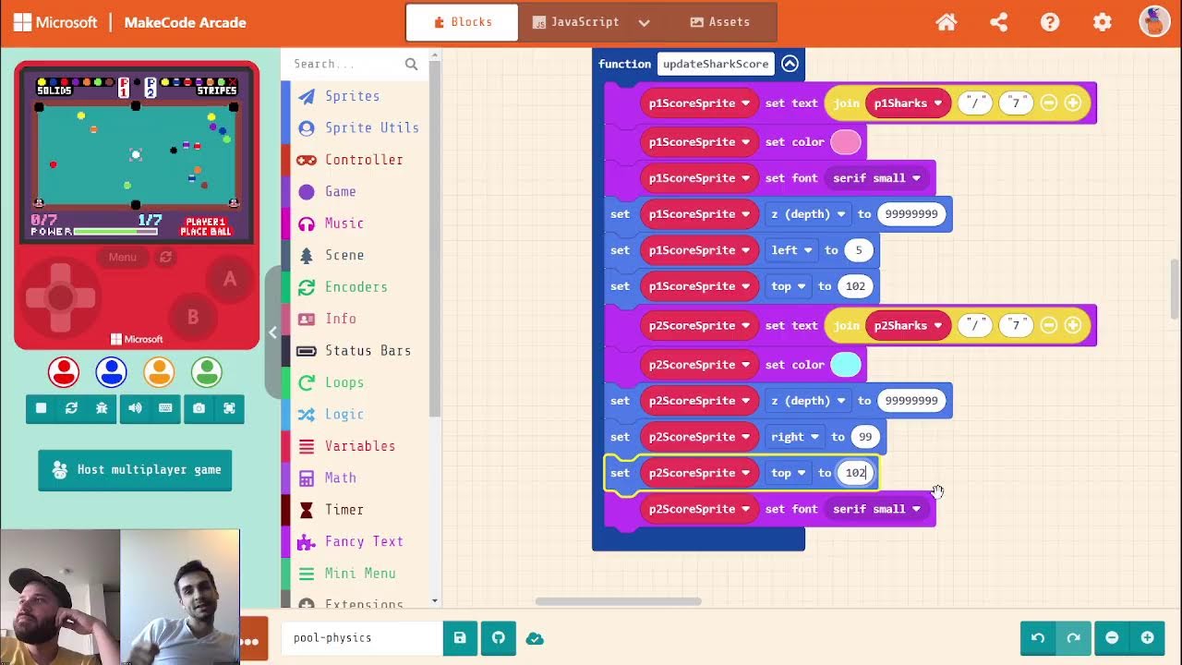Switch to the Blocks tab

click(463, 22)
